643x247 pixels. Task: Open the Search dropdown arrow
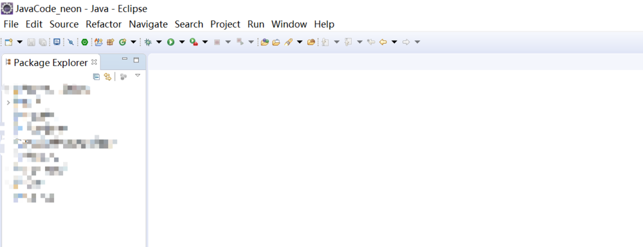coord(300,42)
